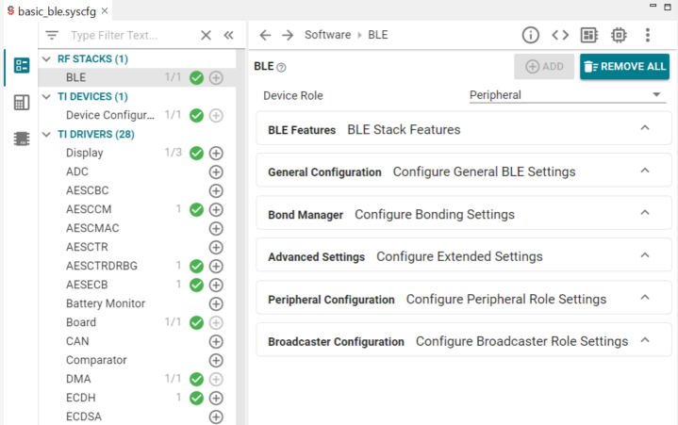Viewport: 678px width, 425px height.
Task: Collapse the side panel with double chevron
Action: pos(229,35)
